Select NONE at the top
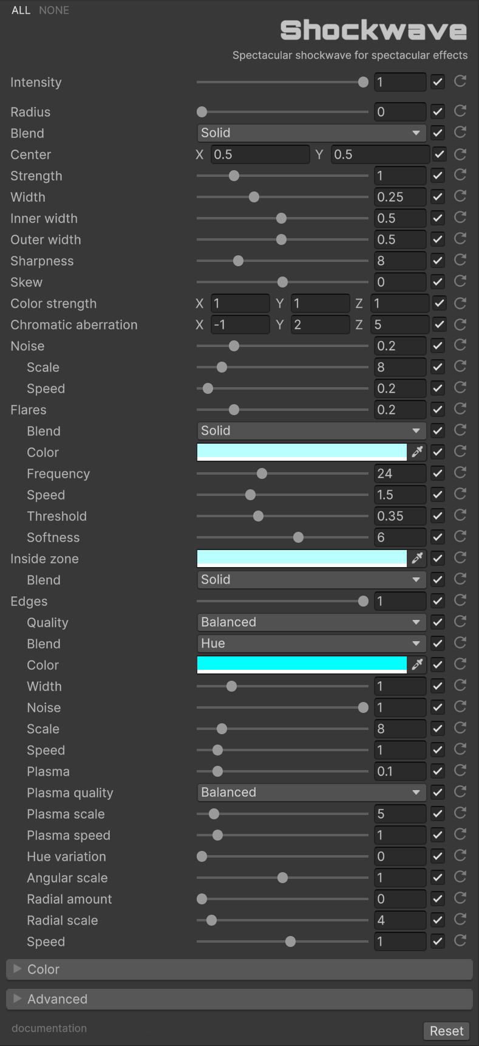Viewport: 479px width, 1046px height. 54,10
